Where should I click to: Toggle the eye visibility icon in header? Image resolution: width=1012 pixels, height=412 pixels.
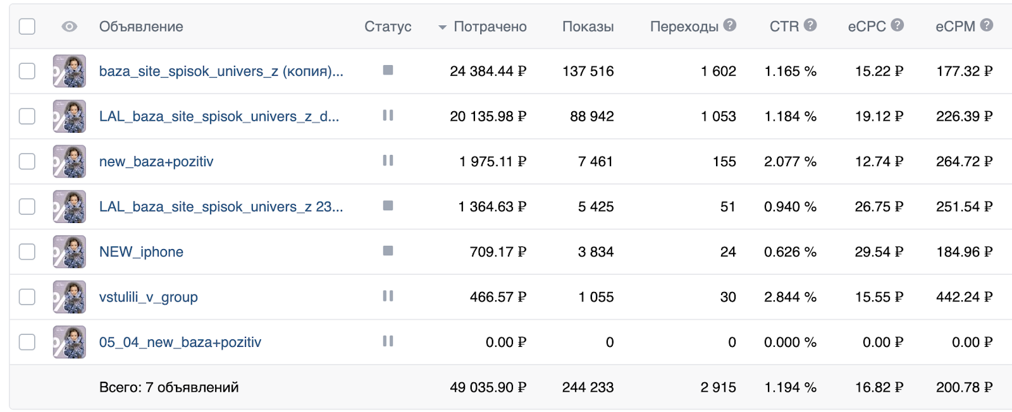[70, 27]
